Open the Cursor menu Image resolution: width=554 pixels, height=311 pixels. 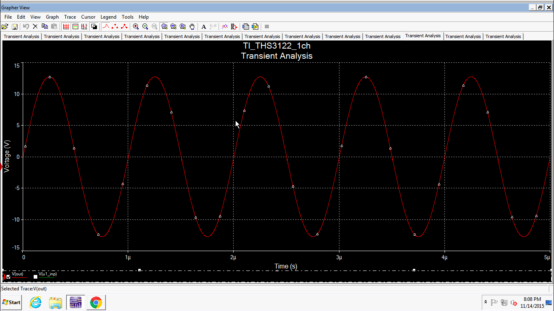tap(88, 17)
